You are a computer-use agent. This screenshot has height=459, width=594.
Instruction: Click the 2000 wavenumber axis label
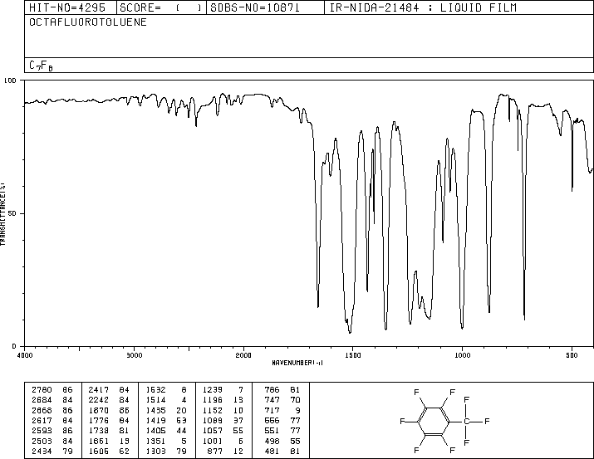243,355
